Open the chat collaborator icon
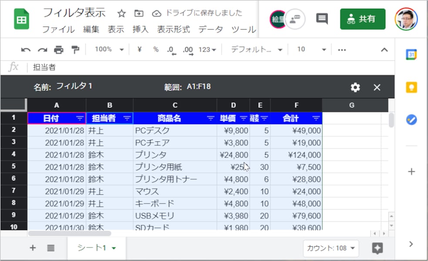The height and width of the screenshot is (261, 428). (295, 19)
